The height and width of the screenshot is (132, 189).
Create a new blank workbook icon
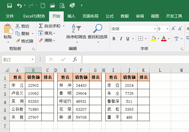point(43,6)
